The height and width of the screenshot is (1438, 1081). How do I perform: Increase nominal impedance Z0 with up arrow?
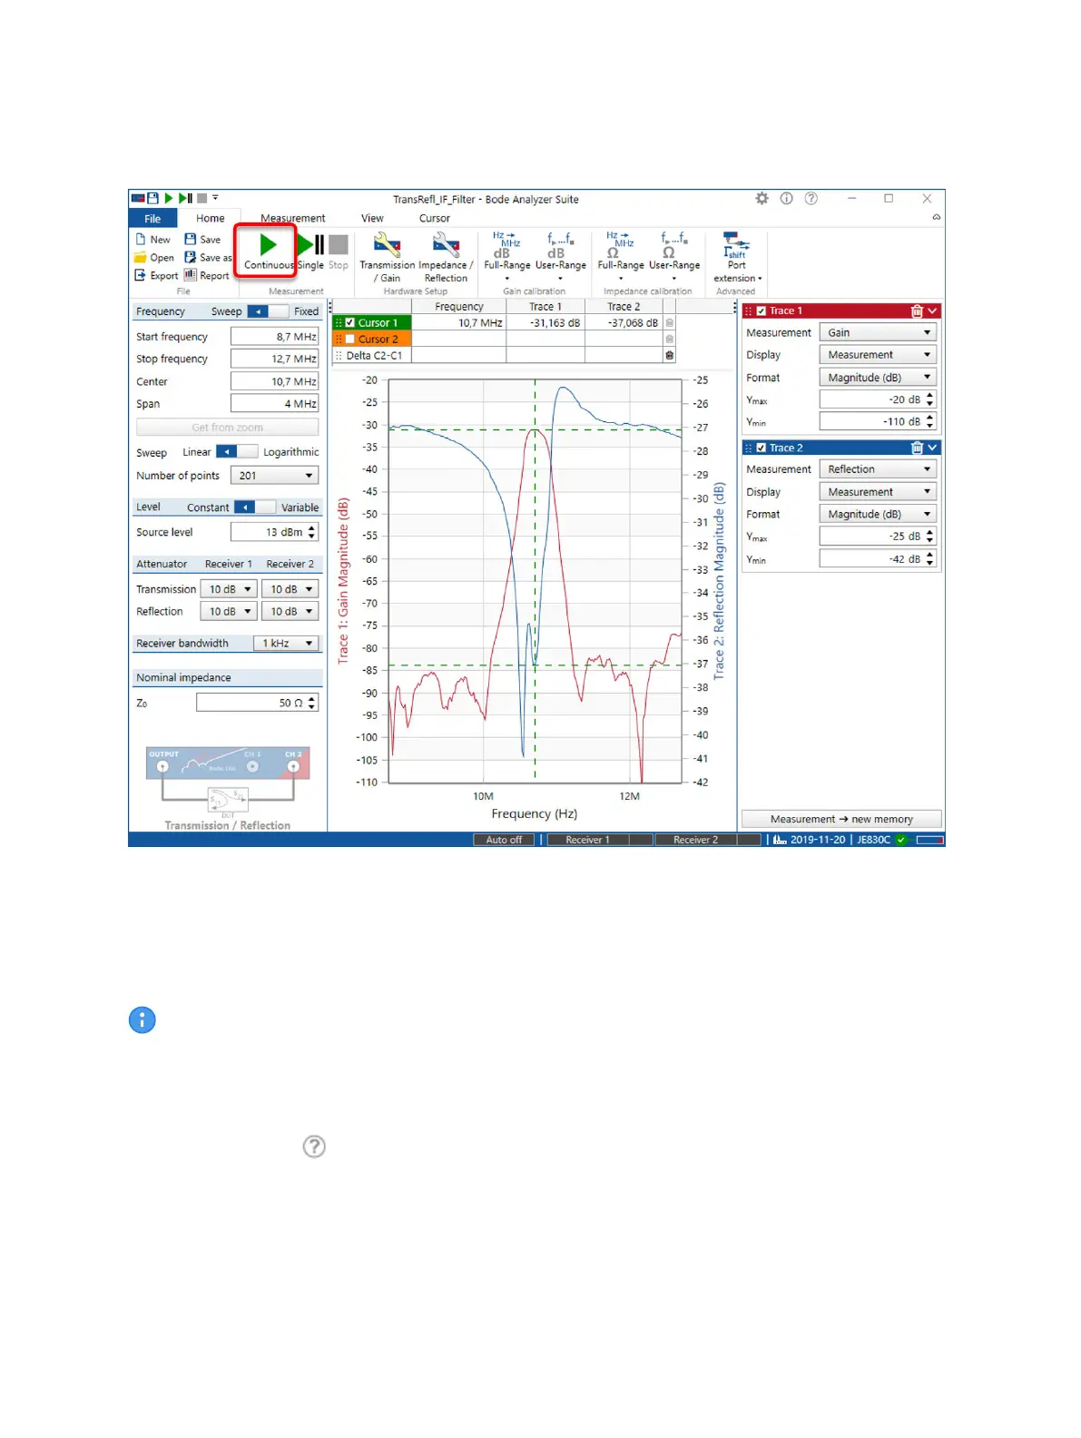pyautogui.click(x=312, y=699)
